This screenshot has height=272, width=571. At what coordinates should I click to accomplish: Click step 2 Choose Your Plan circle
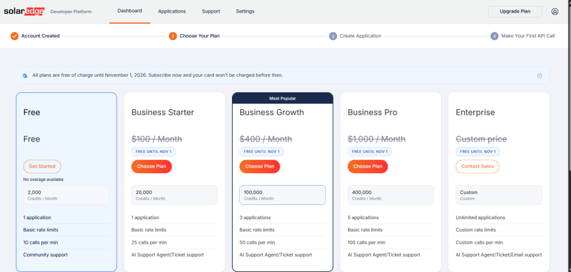173,36
